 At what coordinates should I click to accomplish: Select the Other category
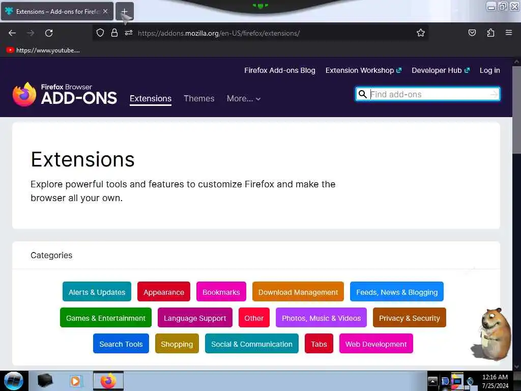[x=254, y=318]
